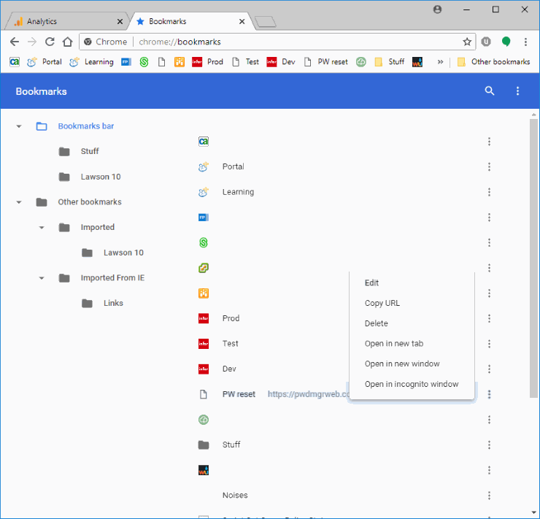Click the green cloud bookmark icon in bookmarks bar

click(361, 62)
